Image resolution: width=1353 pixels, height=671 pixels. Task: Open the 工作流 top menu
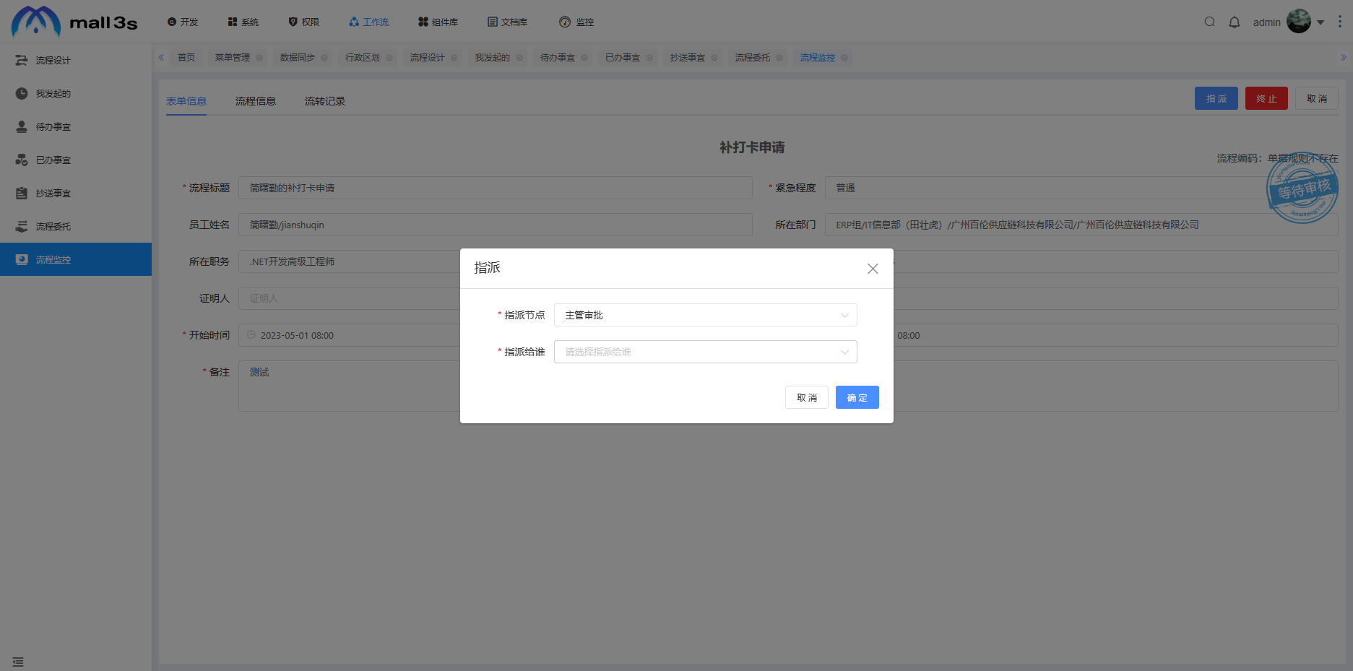pos(369,22)
